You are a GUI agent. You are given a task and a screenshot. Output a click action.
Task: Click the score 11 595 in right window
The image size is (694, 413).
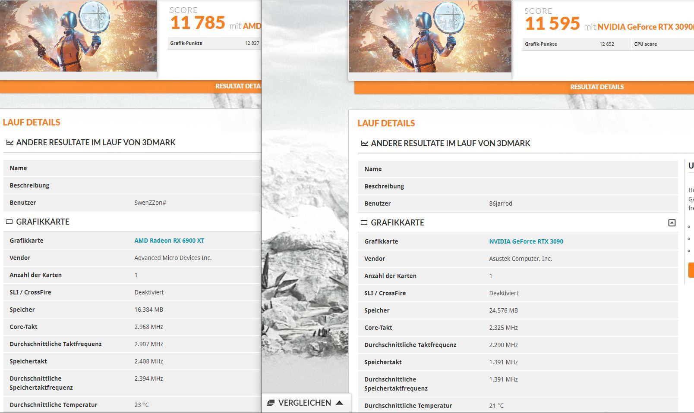pyautogui.click(x=552, y=24)
